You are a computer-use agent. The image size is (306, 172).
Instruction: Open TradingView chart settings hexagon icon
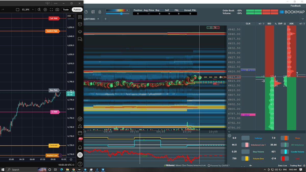click(45, 9)
